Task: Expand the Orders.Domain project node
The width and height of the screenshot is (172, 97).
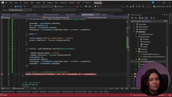Action: click(134, 27)
